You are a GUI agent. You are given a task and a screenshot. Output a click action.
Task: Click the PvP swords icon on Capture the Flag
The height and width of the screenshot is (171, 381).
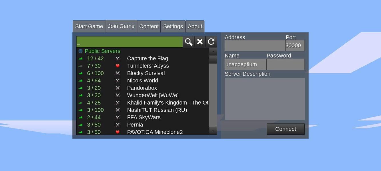tap(117, 58)
